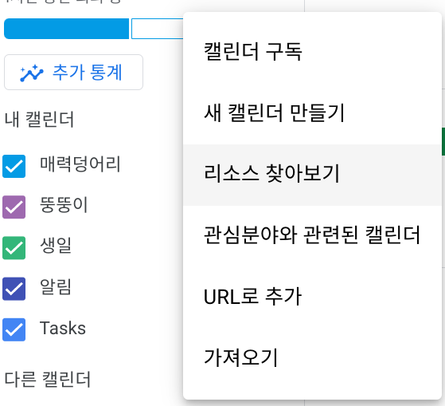The height and width of the screenshot is (406, 445).
Task: Select 캘린더 구독 menu entry
Action: (x=313, y=52)
